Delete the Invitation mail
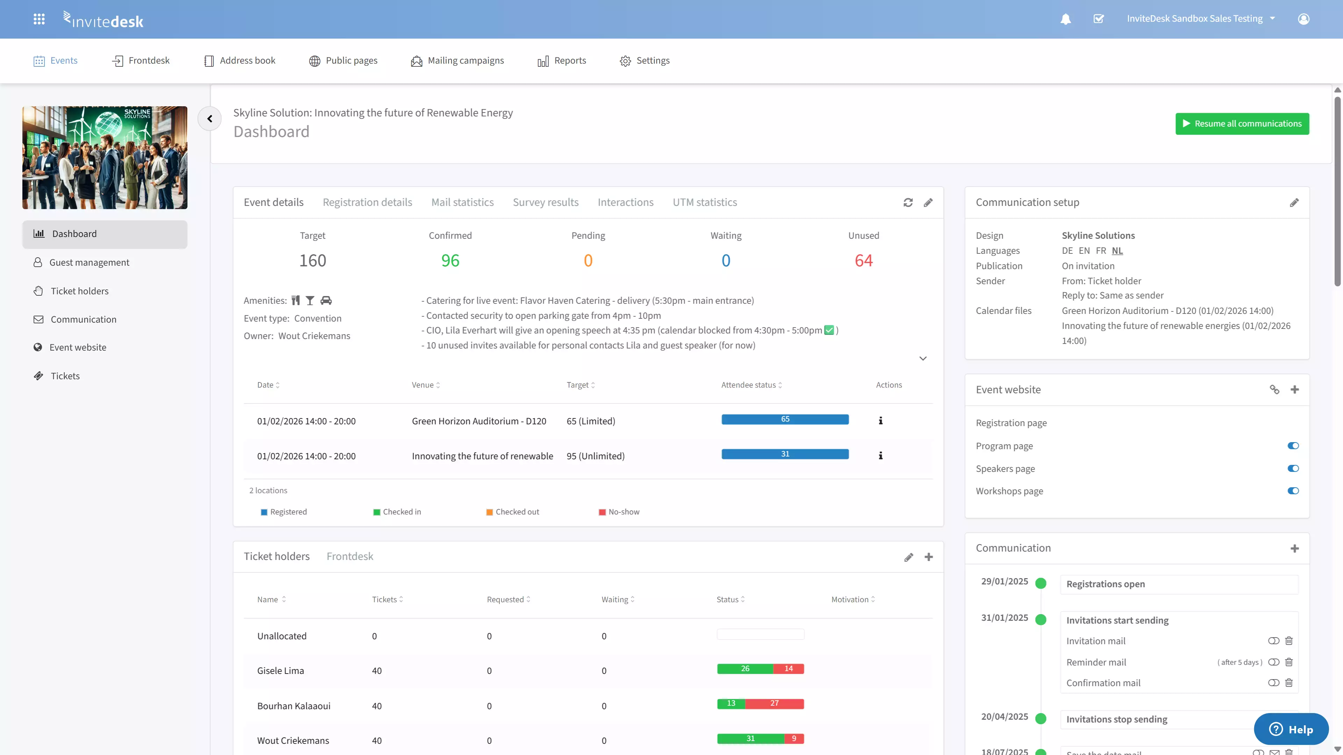 coord(1289,641)
